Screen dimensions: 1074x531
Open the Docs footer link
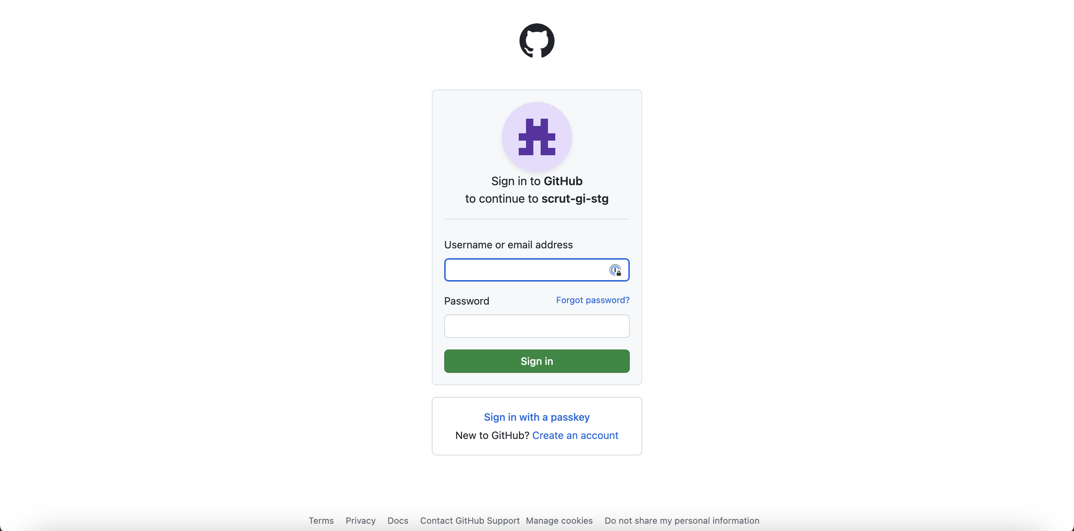(x=398, y=520)
